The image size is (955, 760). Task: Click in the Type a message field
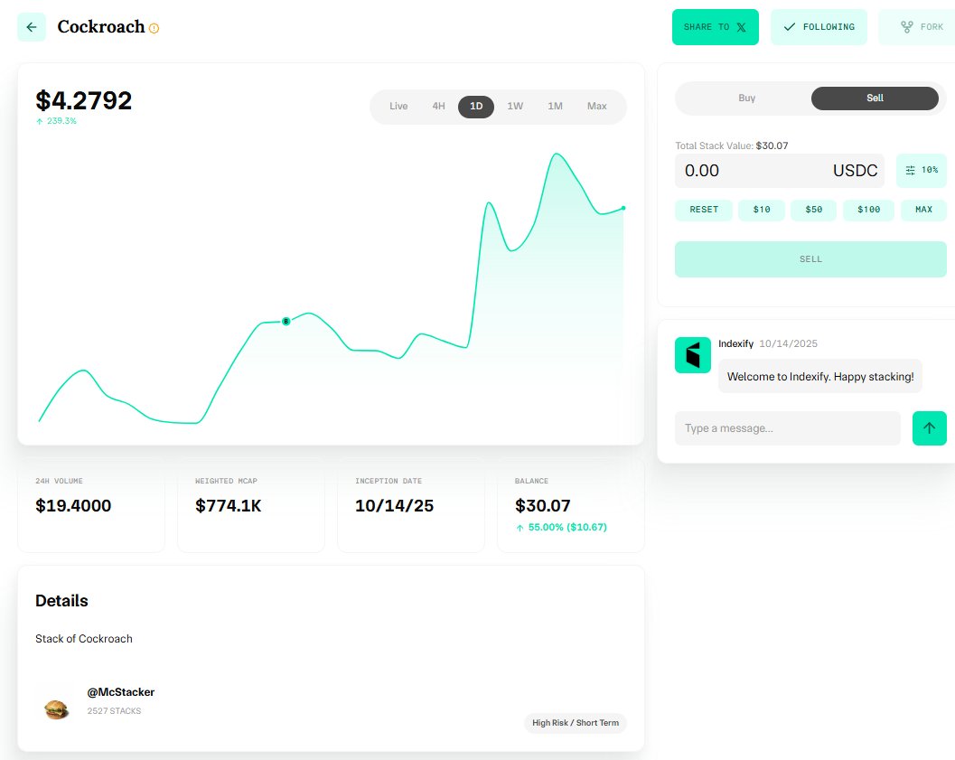click(788, 428)
